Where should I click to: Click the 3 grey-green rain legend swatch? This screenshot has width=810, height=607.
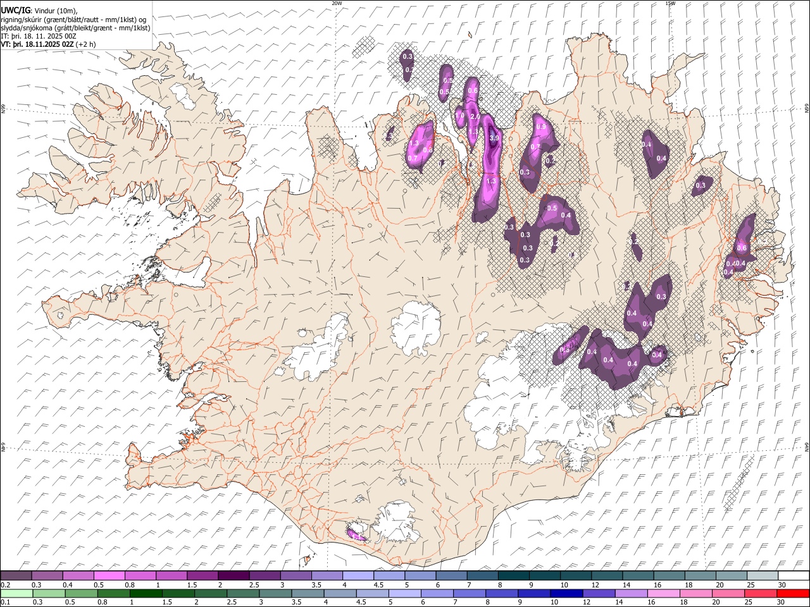tap(276, 594)
